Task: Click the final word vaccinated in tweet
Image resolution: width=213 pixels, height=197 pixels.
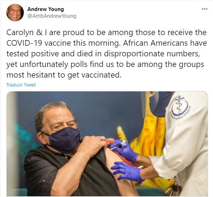Action: point(101,75)
